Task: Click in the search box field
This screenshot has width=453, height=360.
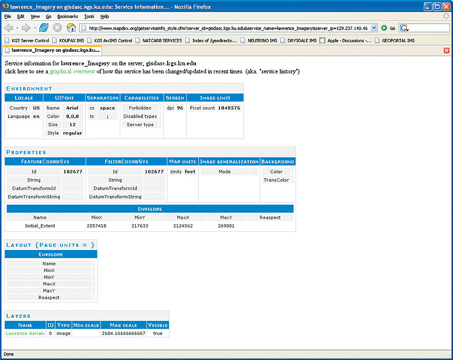Action: pos(429,28)
